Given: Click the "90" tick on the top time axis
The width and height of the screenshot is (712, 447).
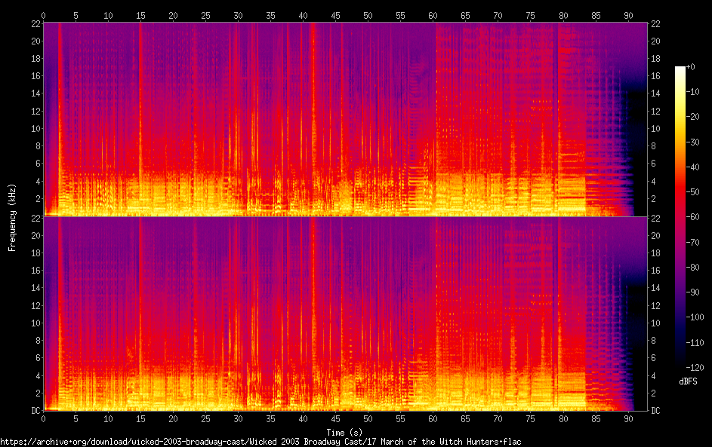Looking at the screenshot, I should click(628, 16).
